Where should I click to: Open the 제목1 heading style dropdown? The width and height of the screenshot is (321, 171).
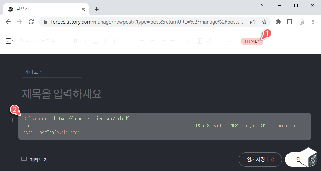point(27,41)
